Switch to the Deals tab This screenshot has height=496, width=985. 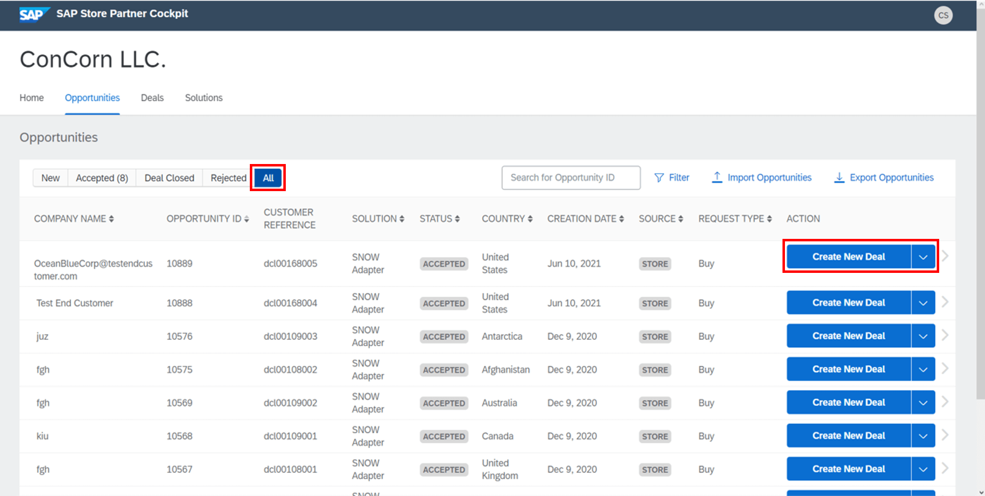[x=152, y=98]
